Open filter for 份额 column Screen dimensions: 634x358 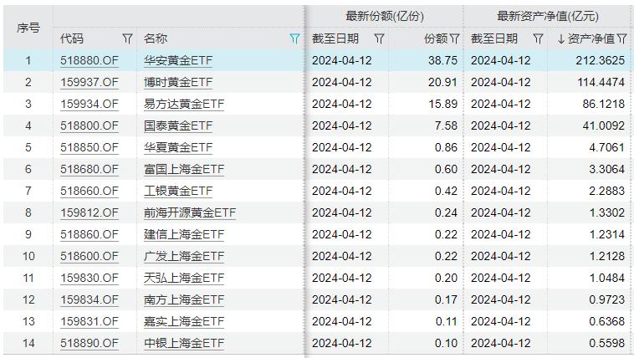(454, 38)
